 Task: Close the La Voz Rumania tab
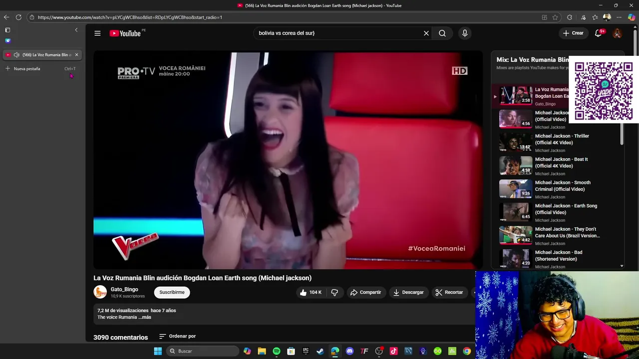76,55
